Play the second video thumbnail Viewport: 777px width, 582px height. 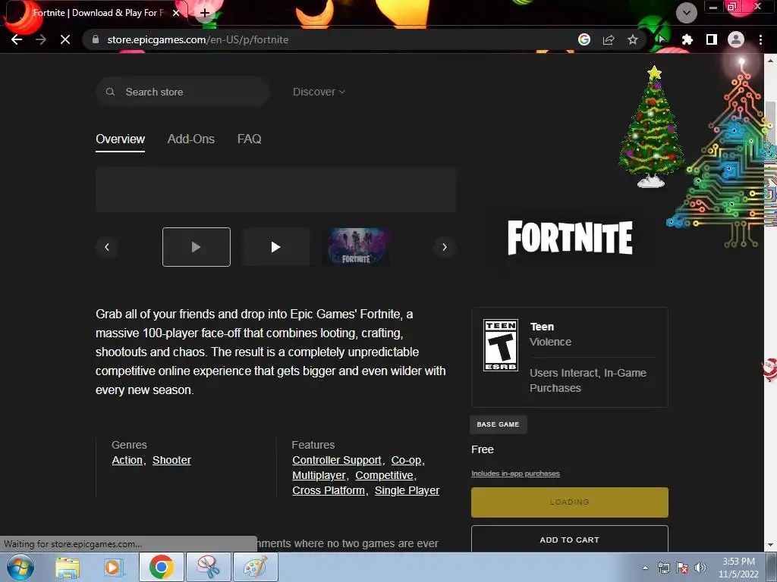(276, 247)
